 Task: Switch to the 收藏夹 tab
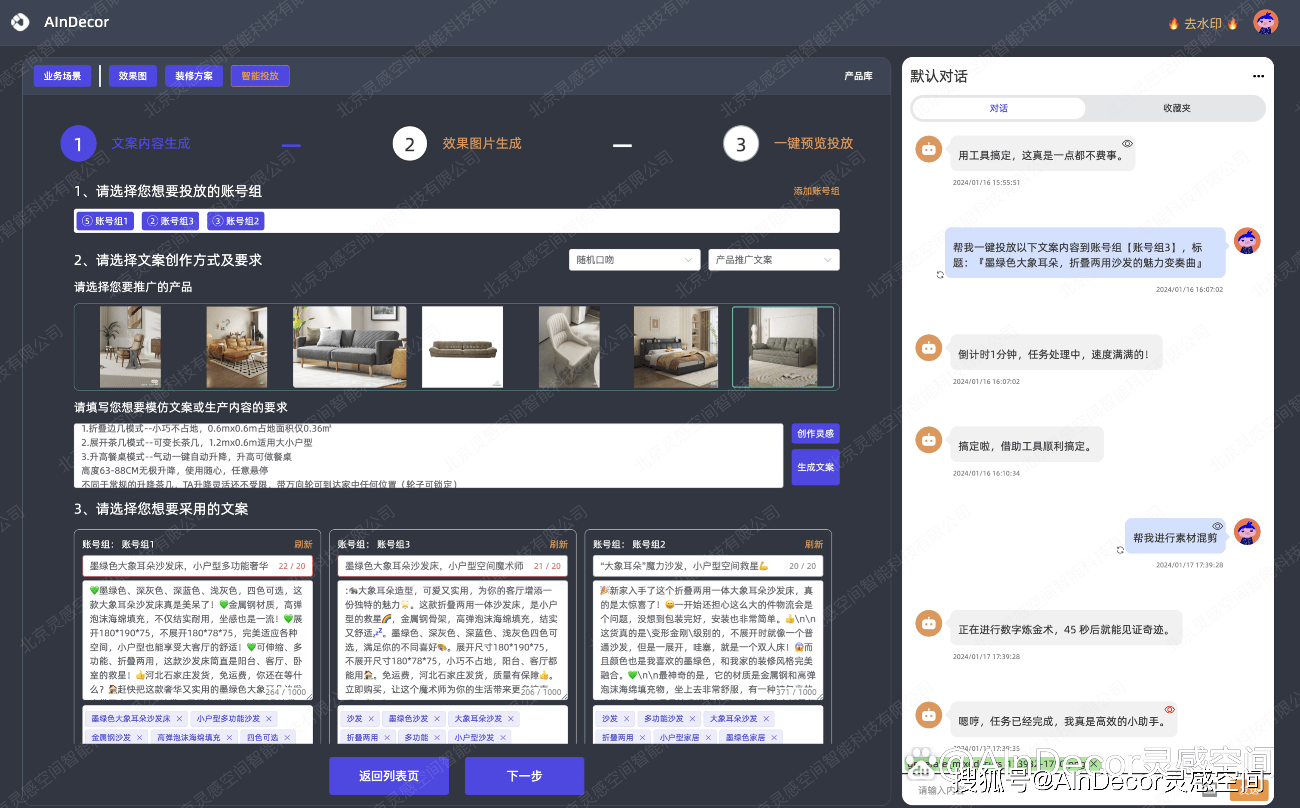[1177, 108]
